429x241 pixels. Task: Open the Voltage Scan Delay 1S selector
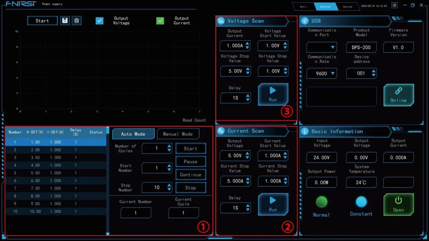coord(236,98)
